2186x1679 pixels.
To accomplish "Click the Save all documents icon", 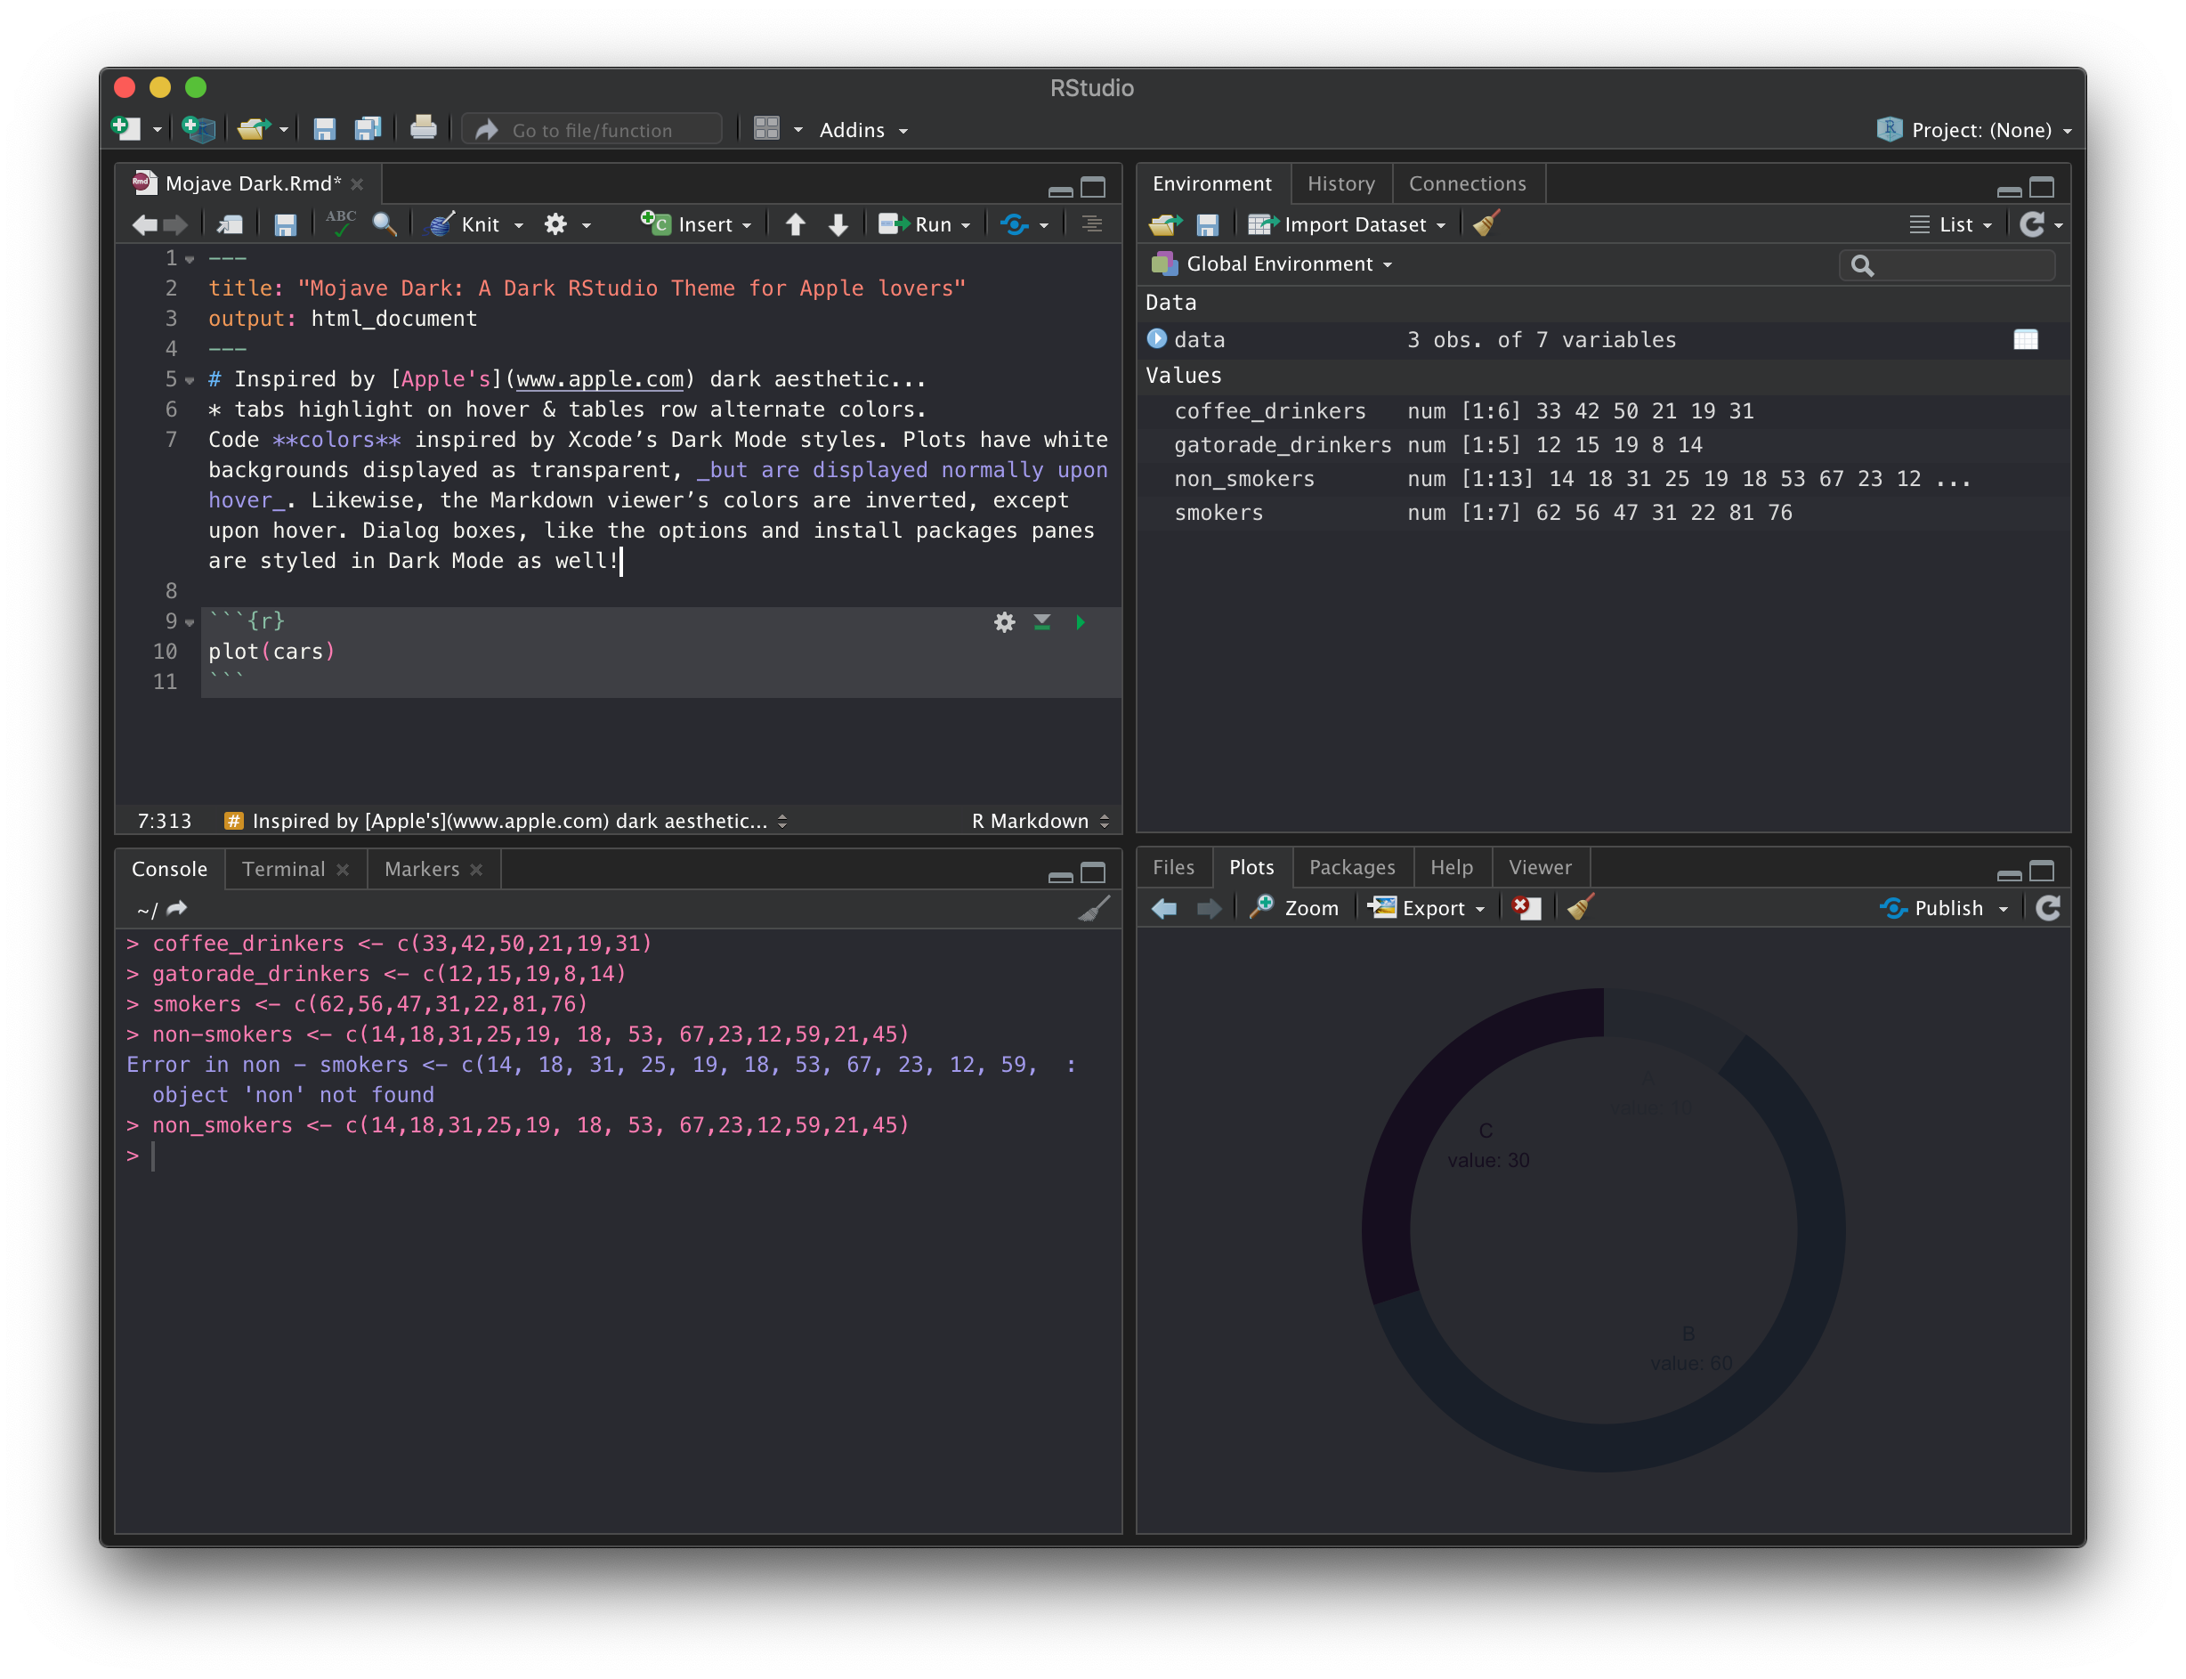I will 368,129.
